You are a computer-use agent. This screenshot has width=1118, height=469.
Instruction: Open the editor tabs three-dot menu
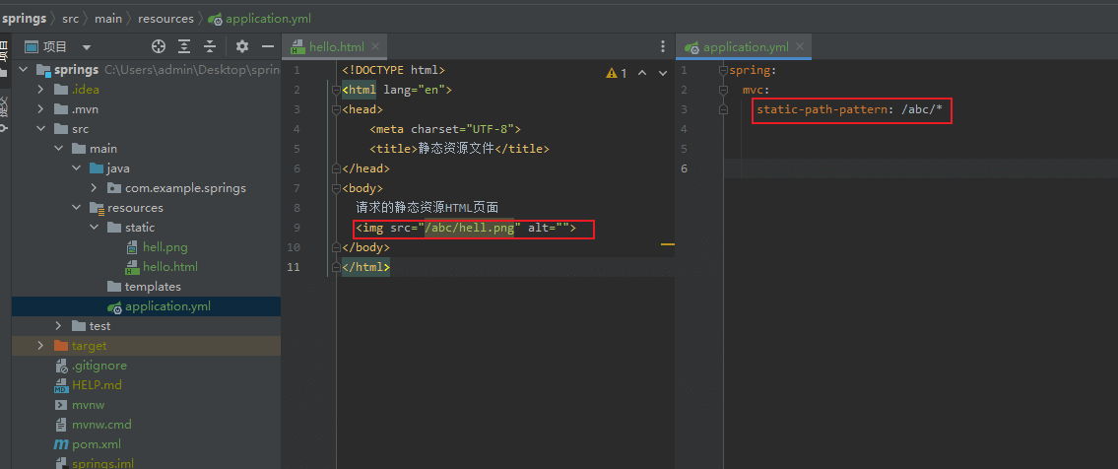click(663, 46)
